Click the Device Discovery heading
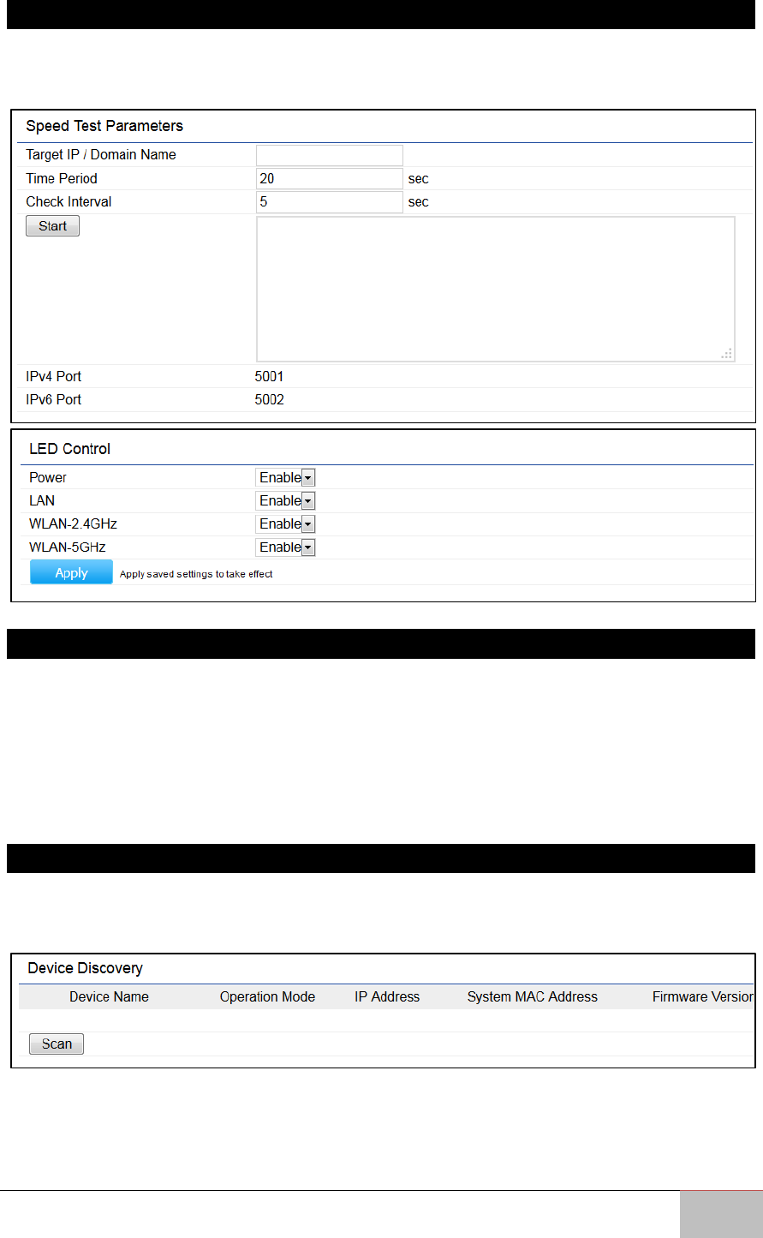This screenshot has height=1238, width=763. click(85, 968)
